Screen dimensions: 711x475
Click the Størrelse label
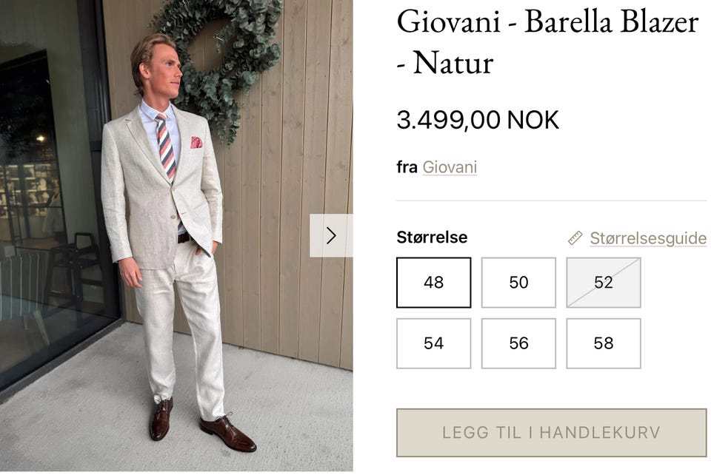(432, 237)
